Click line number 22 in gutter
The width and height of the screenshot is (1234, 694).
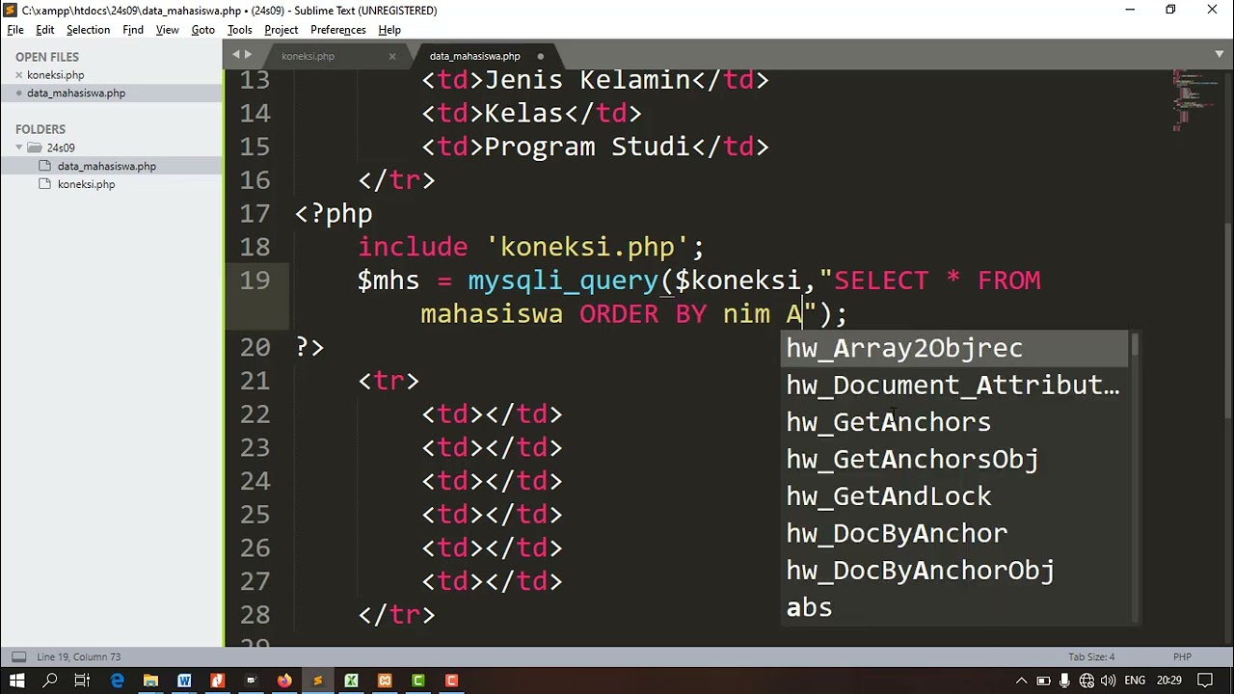point(255,414)
